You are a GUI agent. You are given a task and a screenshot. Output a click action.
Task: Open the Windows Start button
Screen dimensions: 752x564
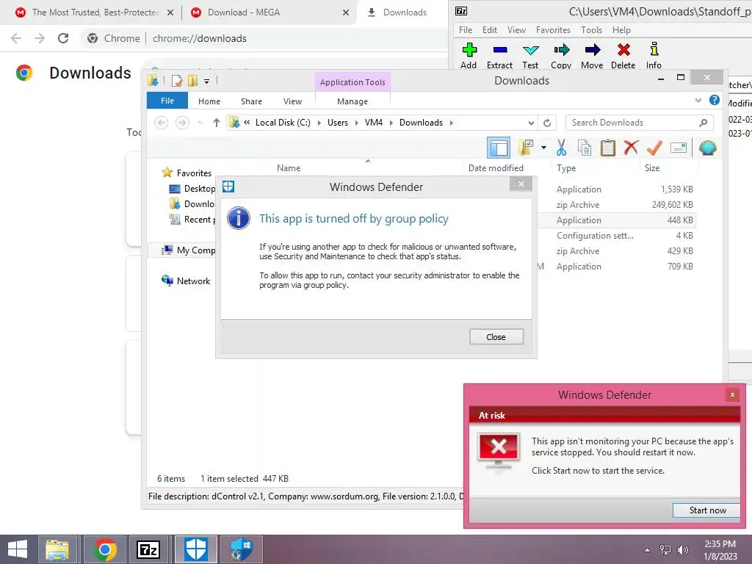click(x=18, y=549)
